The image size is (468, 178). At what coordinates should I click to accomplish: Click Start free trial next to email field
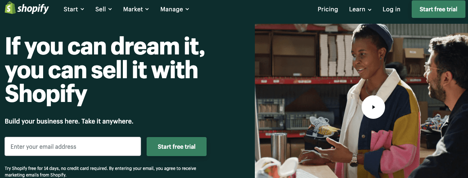[x=177, y=147]
